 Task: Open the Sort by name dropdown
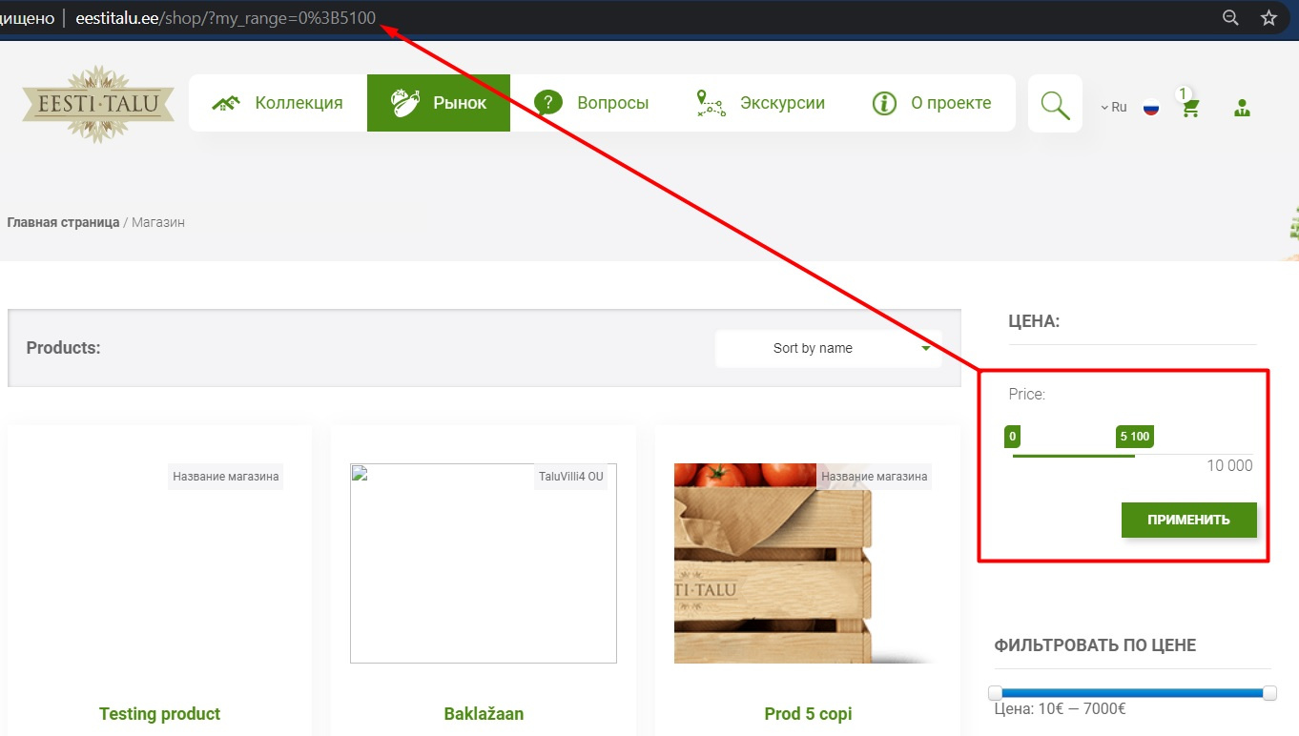(828, 348)
